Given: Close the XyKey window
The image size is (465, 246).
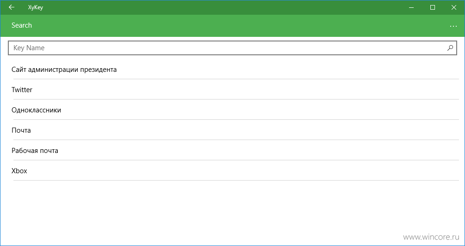Looking at the screenshot, I should [x=454, y=8].
